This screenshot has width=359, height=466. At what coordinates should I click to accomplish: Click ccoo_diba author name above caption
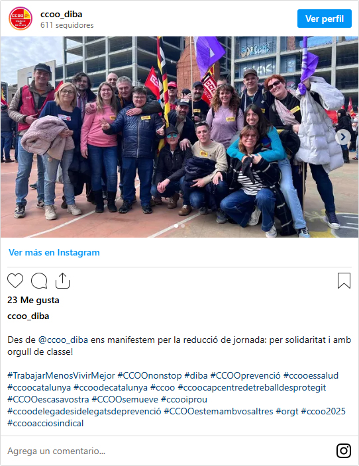click(28, 316)
